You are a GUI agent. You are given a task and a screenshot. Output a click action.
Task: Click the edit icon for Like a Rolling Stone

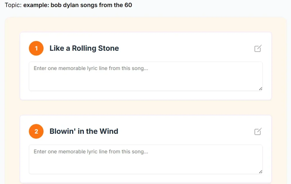(x=258, y=48)
